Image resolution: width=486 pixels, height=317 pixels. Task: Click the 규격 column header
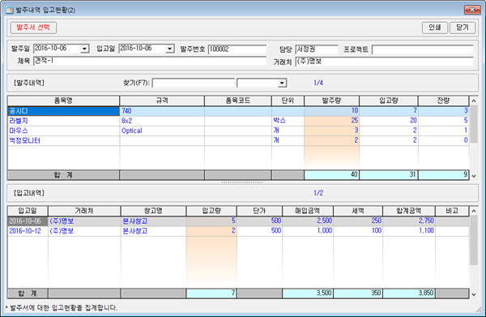(x=162, y=101)
